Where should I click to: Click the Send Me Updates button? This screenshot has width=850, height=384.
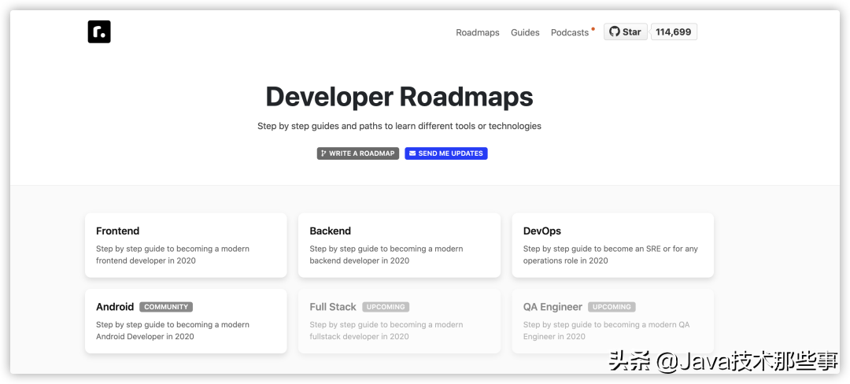coord(446,153)
